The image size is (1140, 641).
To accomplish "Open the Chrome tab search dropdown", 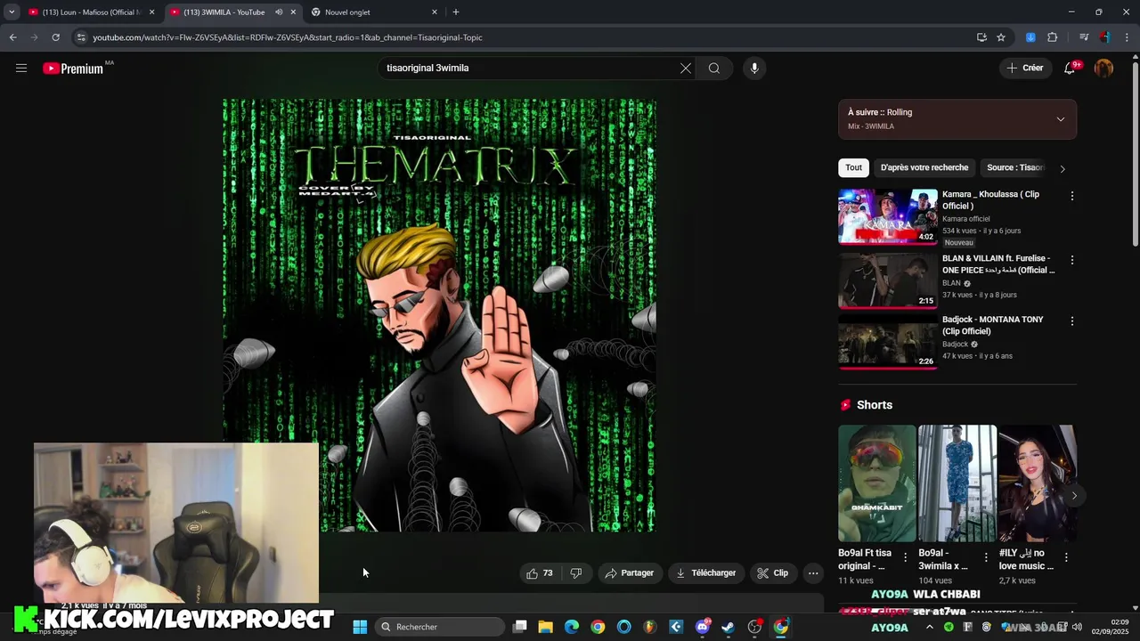I will [x=12, y=12].
